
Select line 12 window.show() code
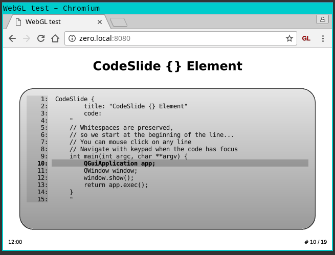[108, 178]
